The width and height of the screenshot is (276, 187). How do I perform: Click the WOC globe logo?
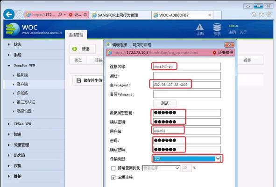click(13, 29)
